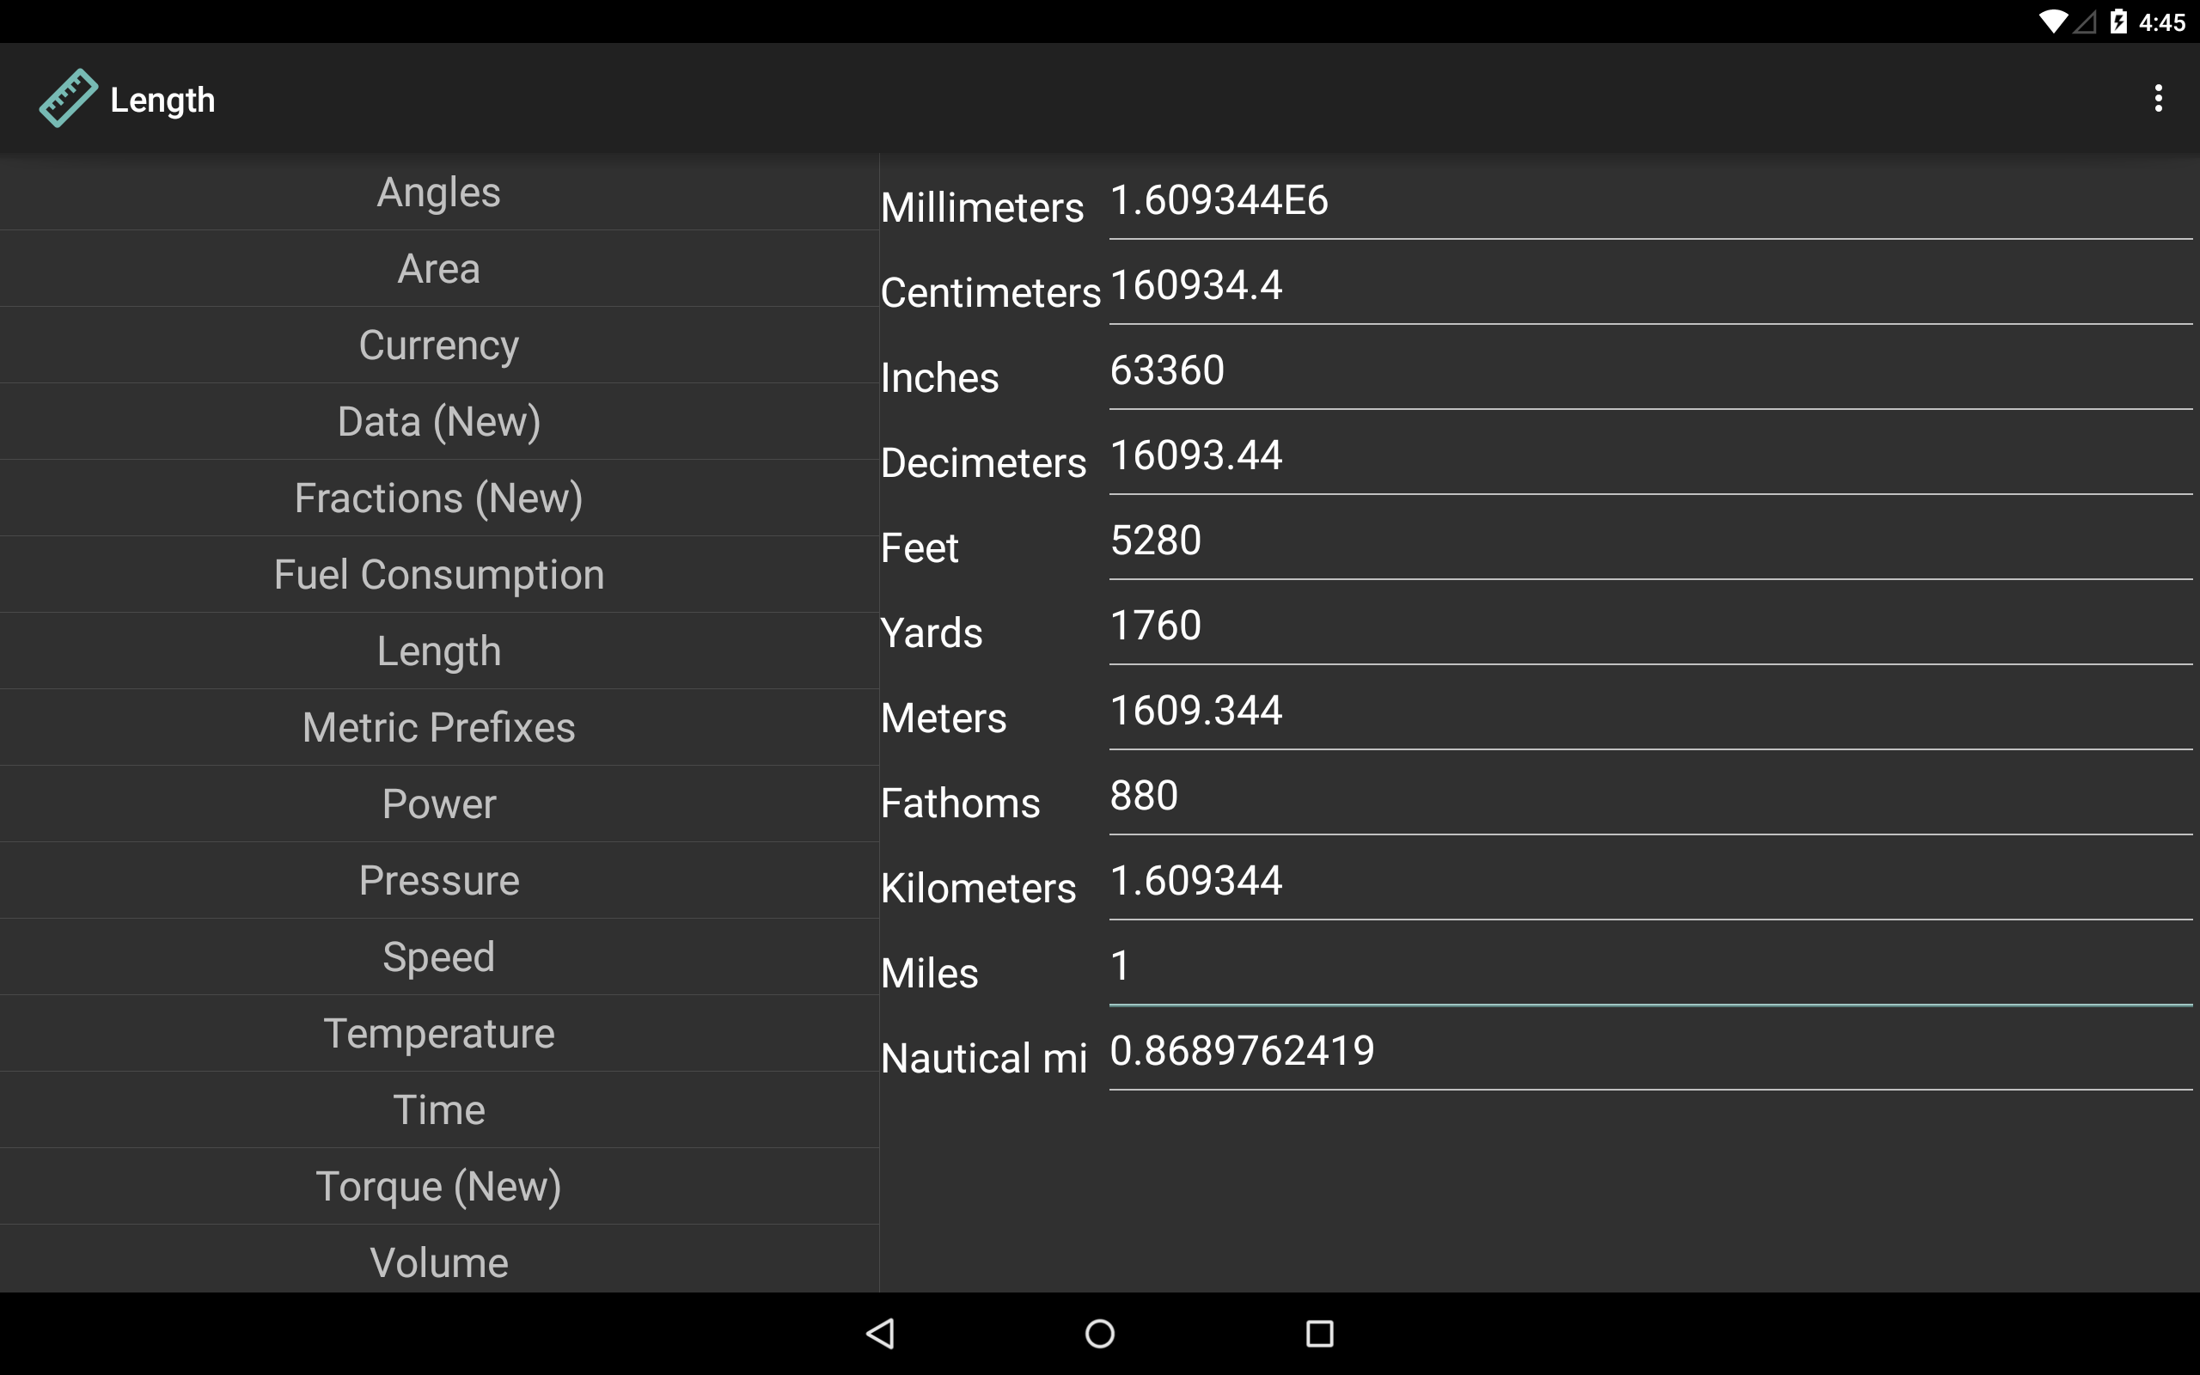The height and width of the screenshot is (1375, 2200).
Task: Edit the Miles value field
Action: 1651,969
